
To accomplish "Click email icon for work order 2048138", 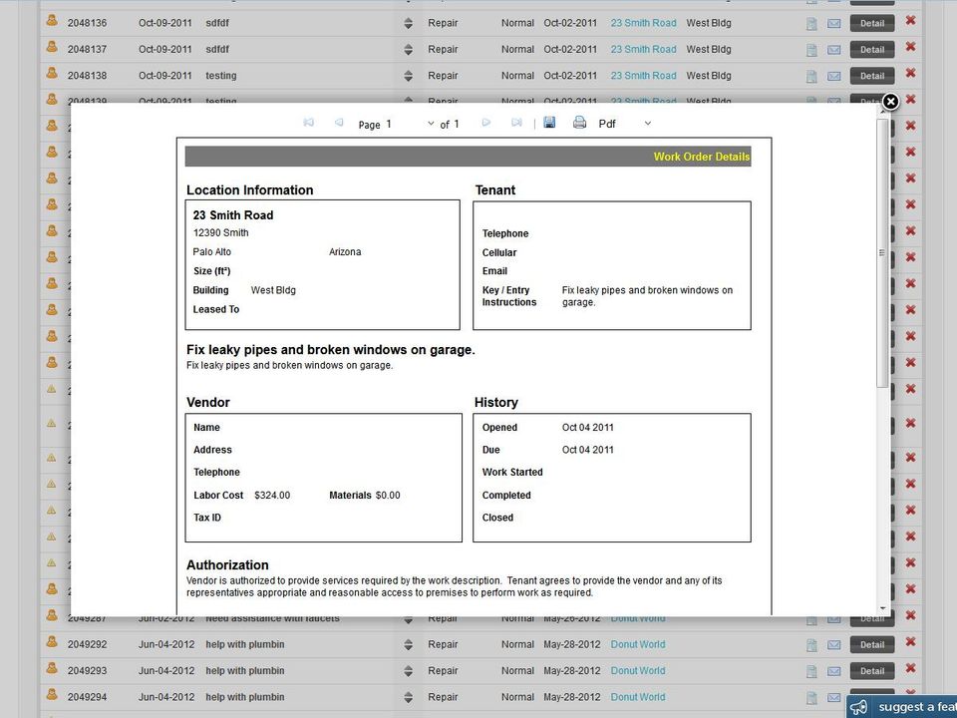I will click(833, 77).
